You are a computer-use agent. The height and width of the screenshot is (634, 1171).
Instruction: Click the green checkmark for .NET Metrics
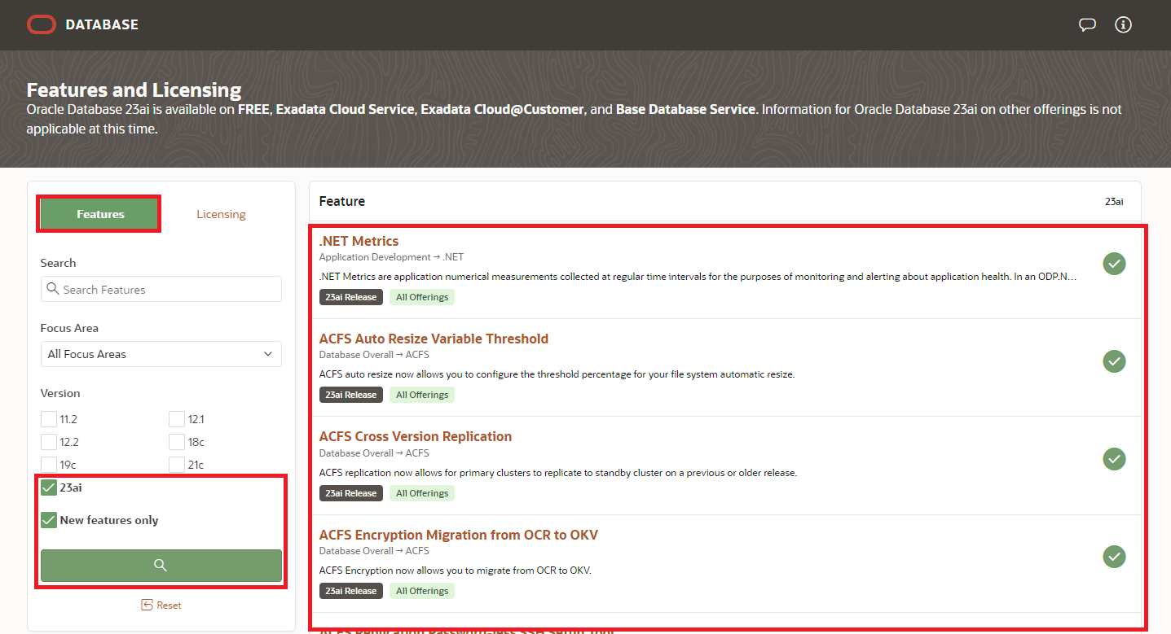(x=1114, y=263)
